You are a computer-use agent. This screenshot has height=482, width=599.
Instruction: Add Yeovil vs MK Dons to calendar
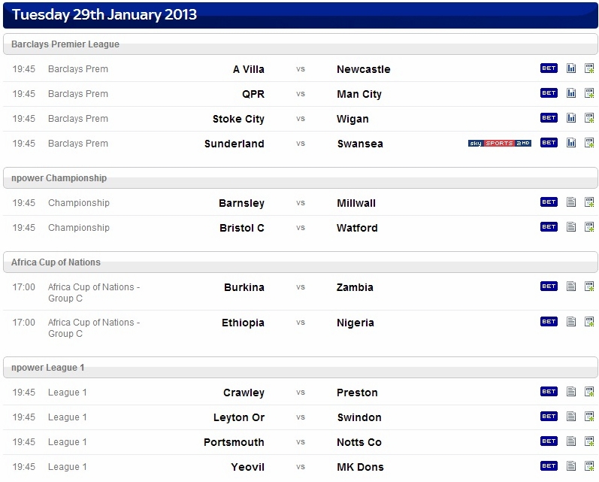(x=589, y=466)
